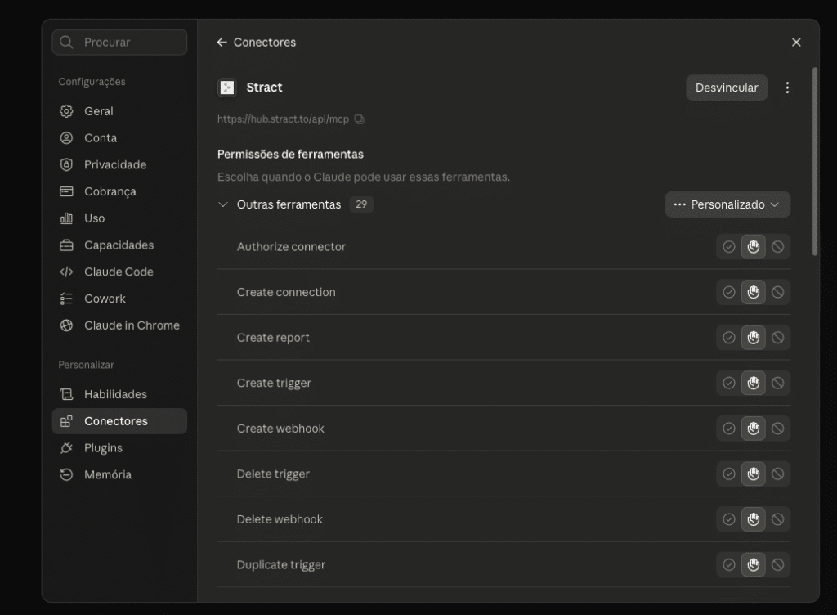Close the settings dialog
837x615 pixels.
(796, 43)
